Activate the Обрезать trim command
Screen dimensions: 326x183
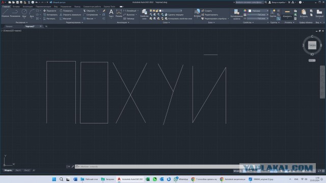click(x=89, y=11)
